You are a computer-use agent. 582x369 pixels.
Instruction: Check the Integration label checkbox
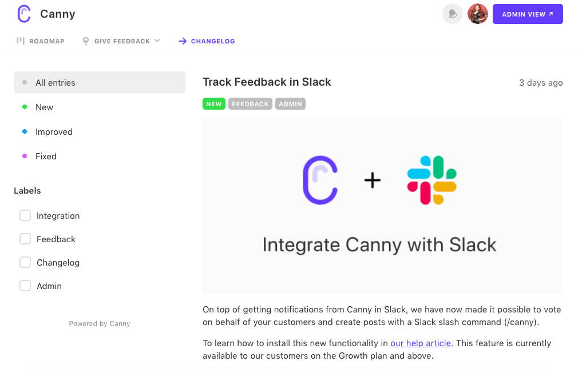[25, 215]
